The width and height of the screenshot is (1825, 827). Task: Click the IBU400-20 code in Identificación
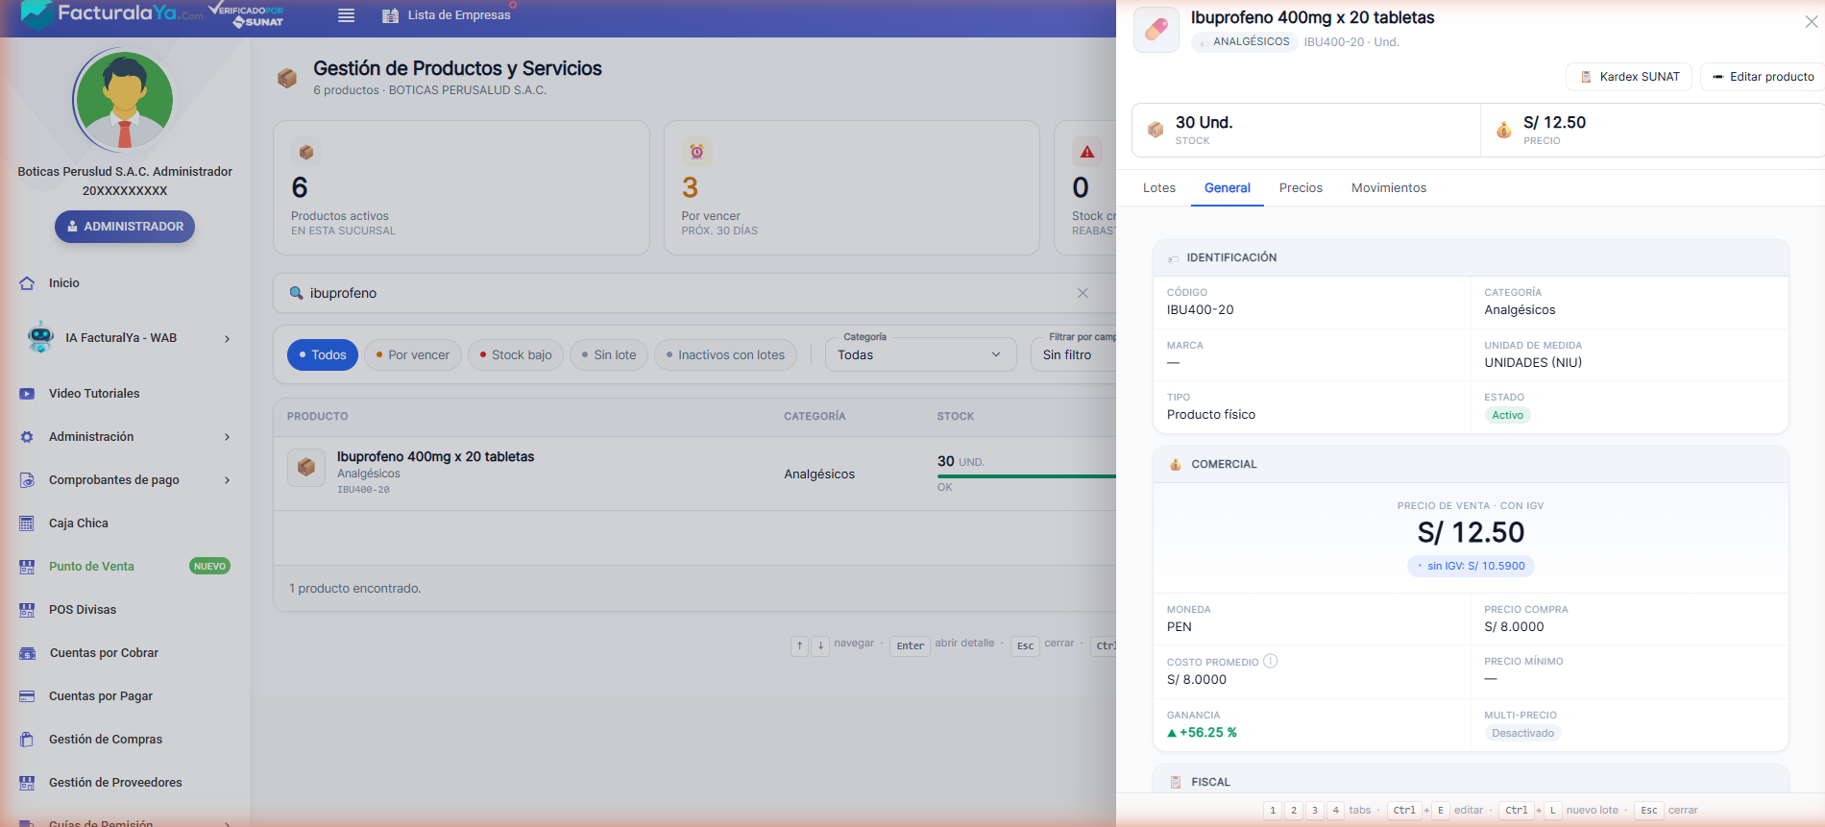coord(1200,310)
